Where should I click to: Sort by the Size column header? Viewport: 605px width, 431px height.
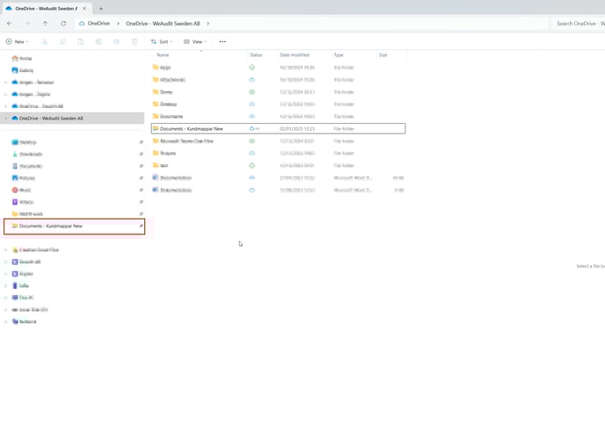point(383,55)
